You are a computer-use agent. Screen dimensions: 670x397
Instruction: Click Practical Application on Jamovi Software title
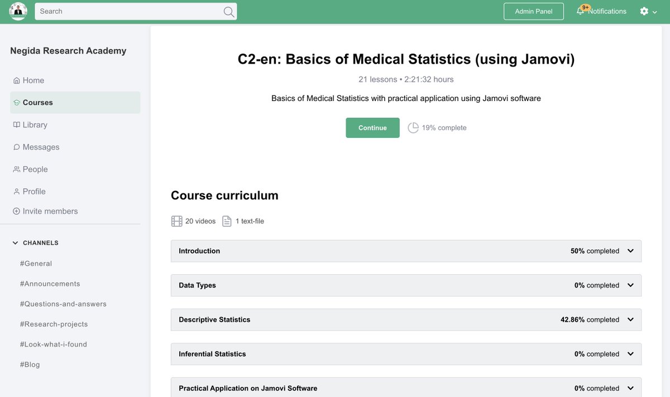[248, 388]
